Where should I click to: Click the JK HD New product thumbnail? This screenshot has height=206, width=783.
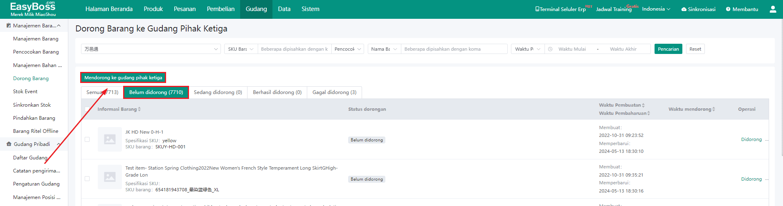pos(110,139)
